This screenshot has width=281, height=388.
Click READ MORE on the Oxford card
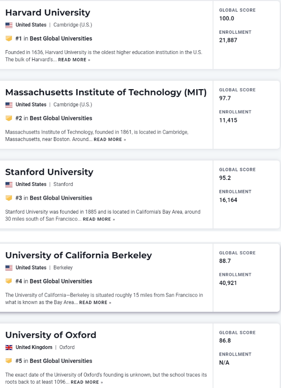(x=87, y=382)
